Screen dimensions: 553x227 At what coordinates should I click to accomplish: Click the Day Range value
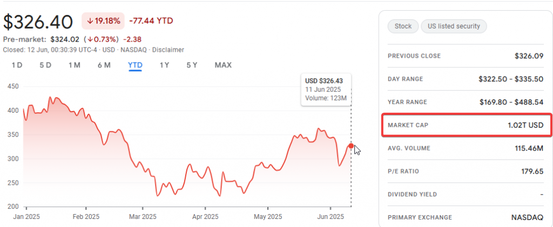tap(511, 79)
